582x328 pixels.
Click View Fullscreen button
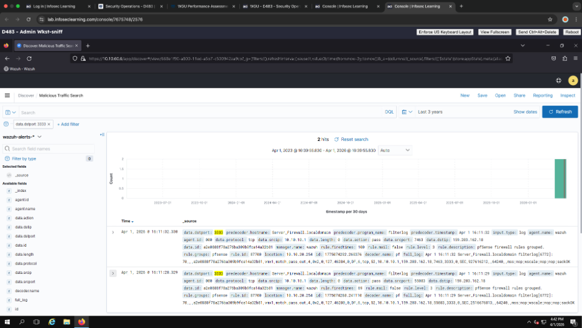[495, 32]
